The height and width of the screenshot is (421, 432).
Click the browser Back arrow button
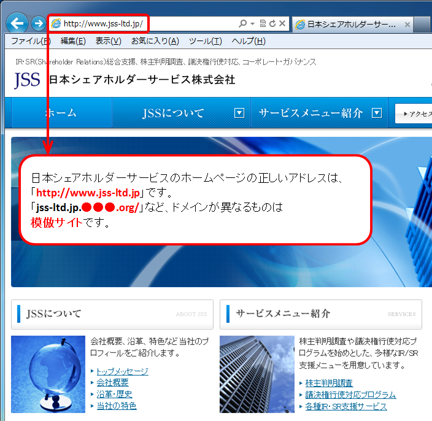[x=17, y=23]
